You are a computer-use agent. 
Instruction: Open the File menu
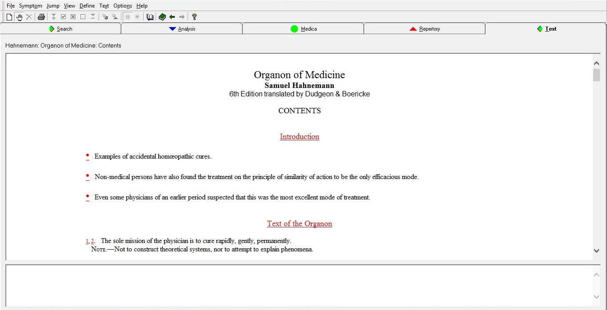click(x=11, y=6)
